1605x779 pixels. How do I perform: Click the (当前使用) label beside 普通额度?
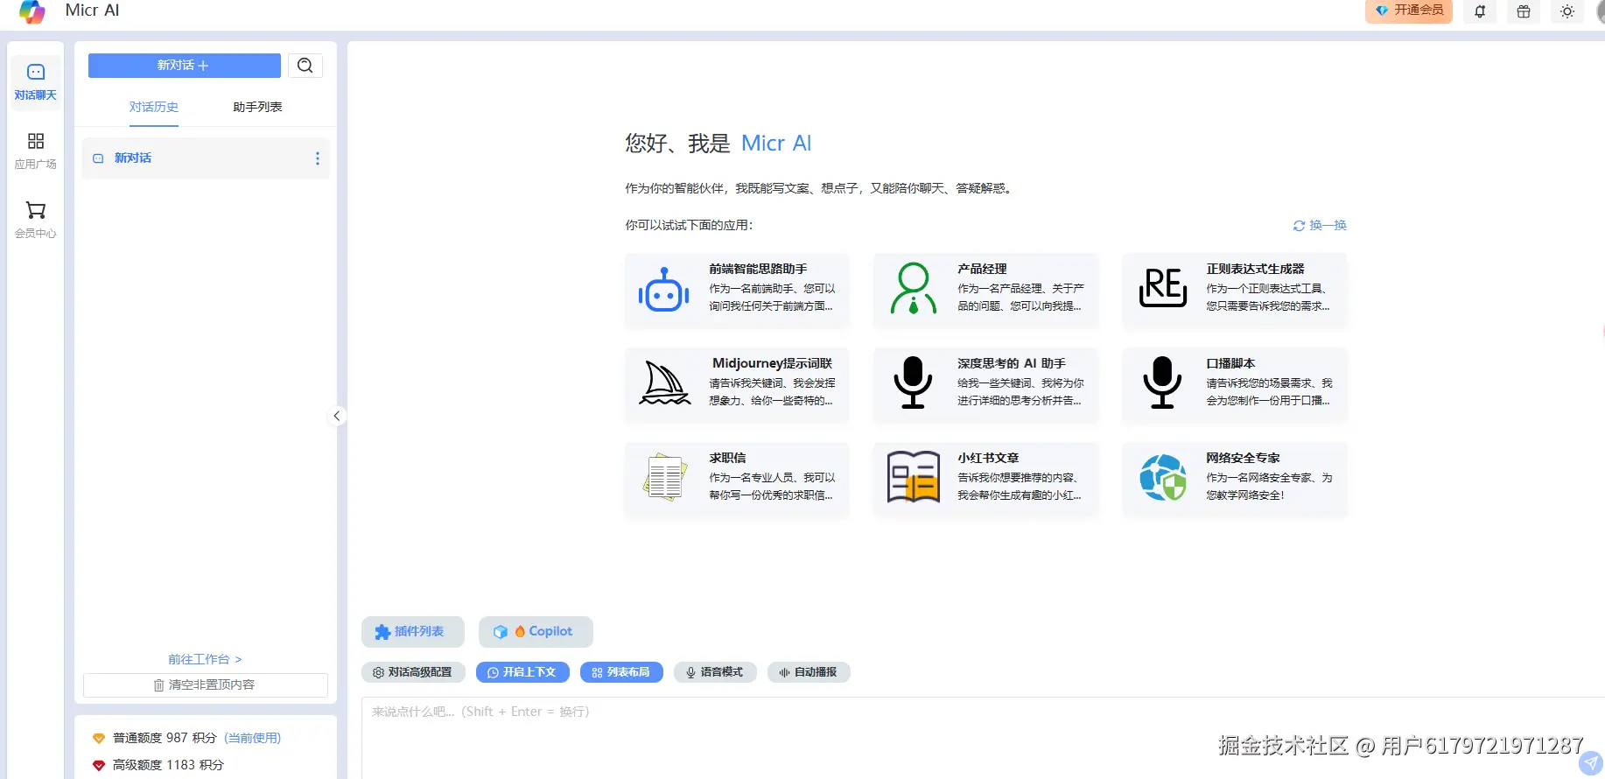coord(252,738)
